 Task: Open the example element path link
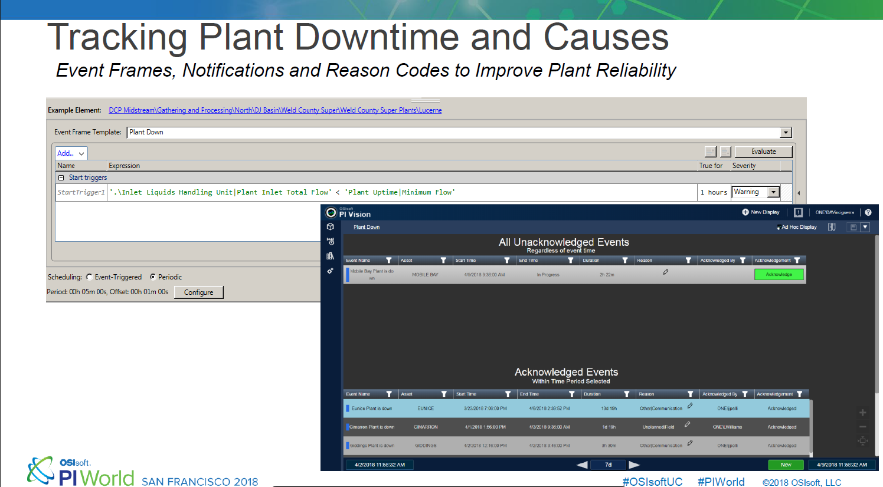point(275,110)
